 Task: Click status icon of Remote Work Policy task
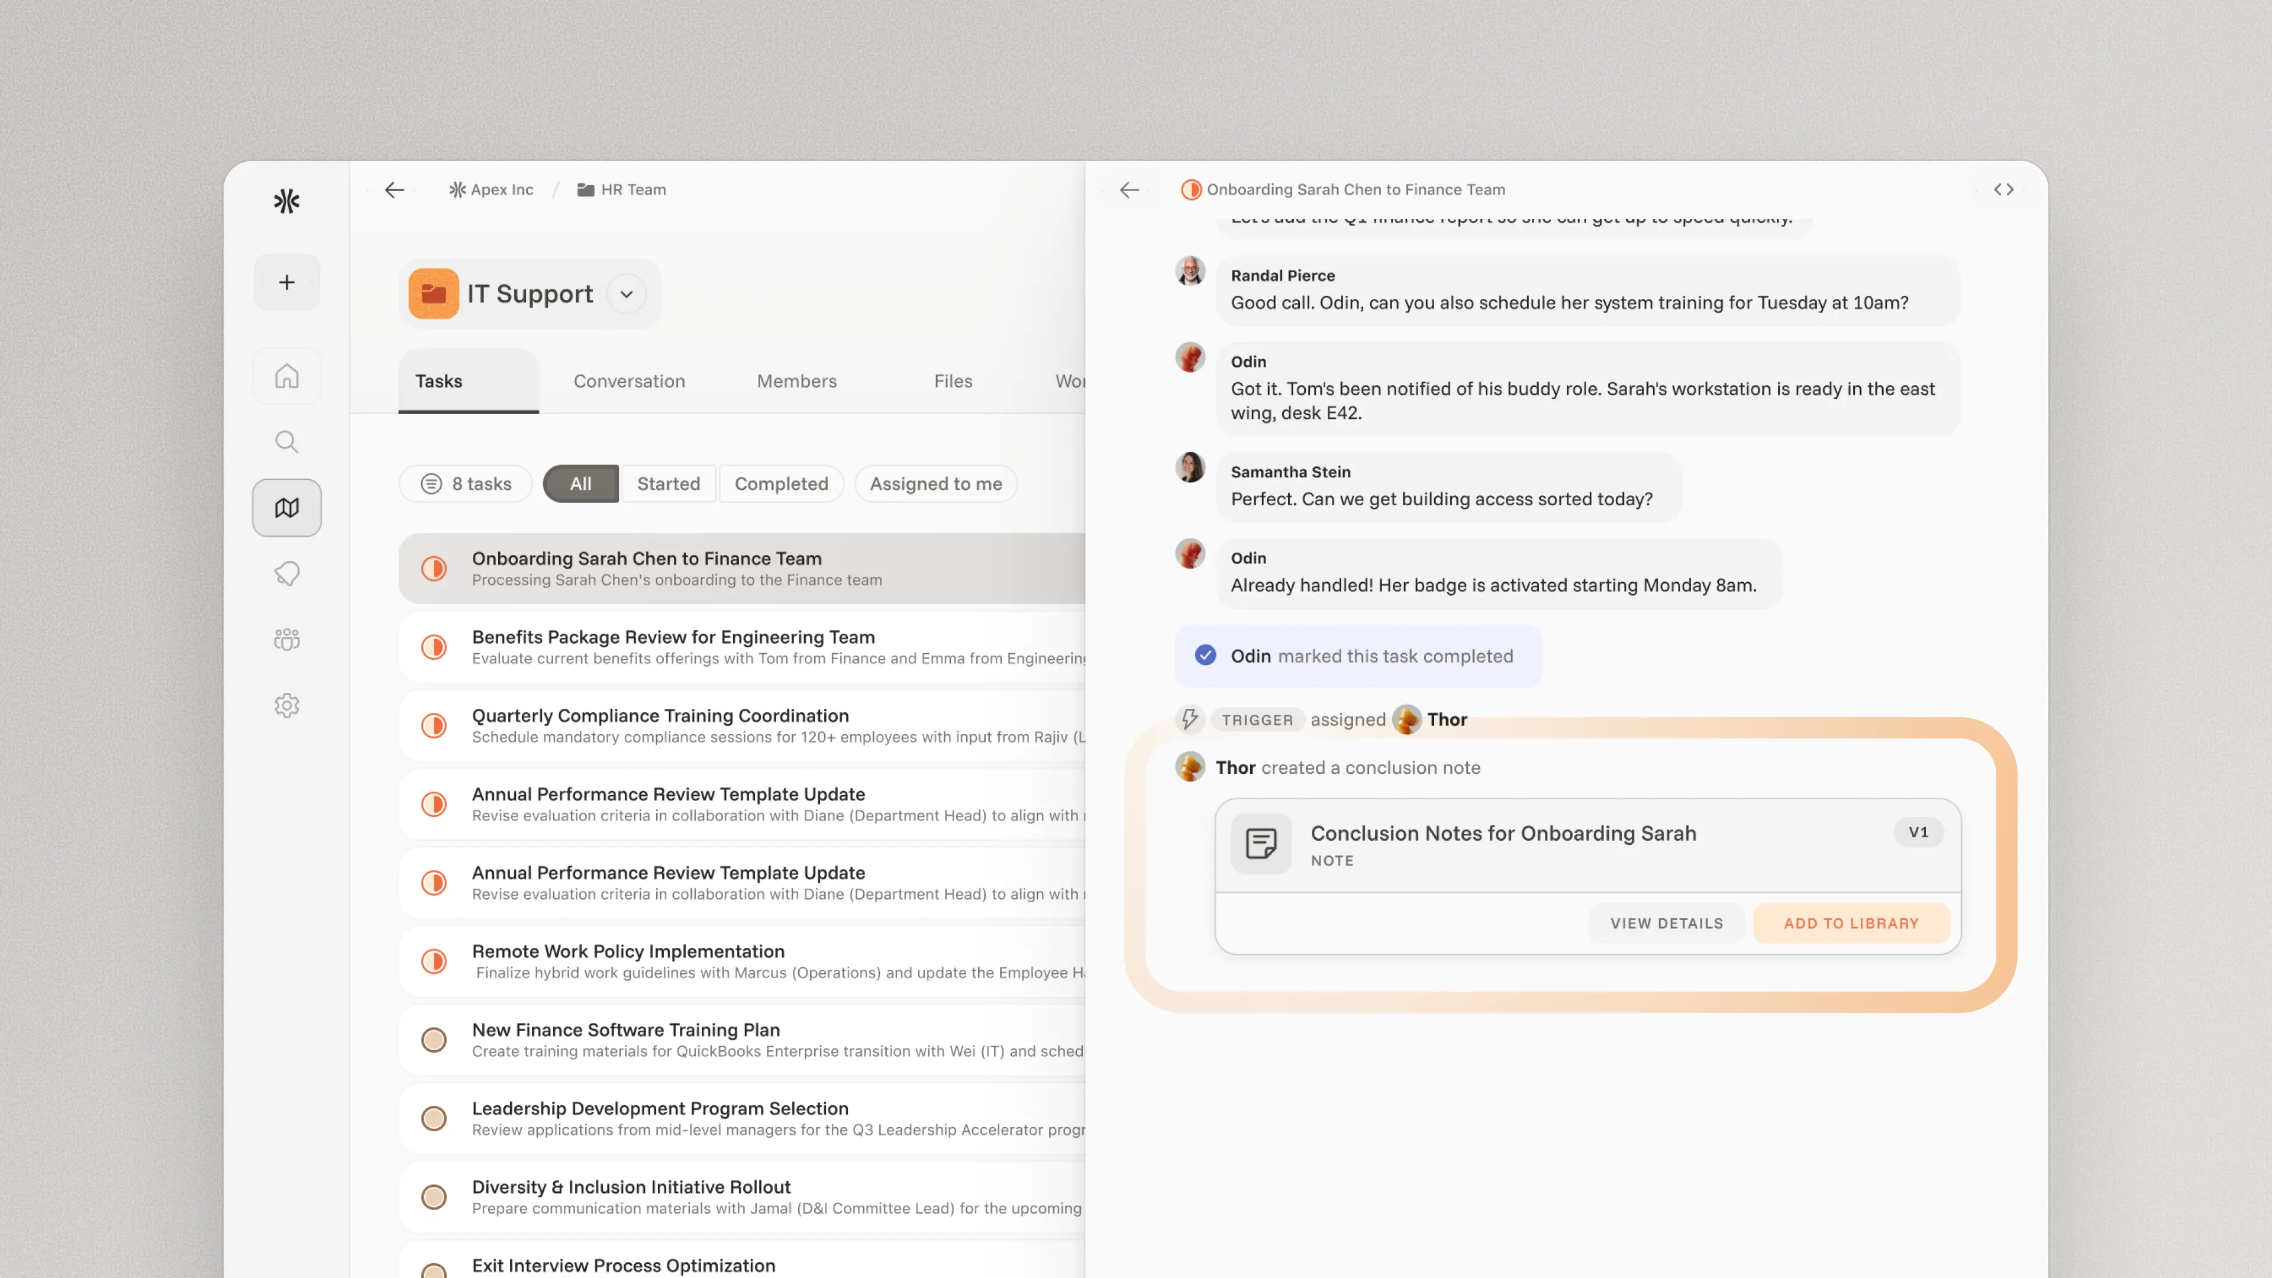433,961
